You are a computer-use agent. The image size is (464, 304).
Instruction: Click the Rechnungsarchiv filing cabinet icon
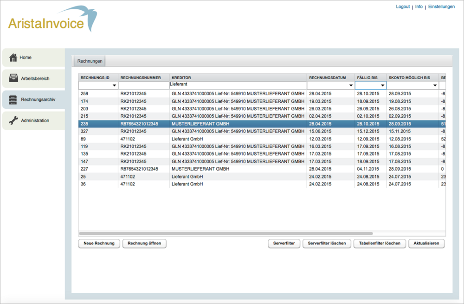point(13,99)
